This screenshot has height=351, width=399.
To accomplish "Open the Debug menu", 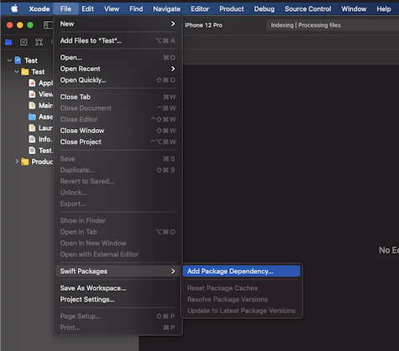I will coord(264,9).
